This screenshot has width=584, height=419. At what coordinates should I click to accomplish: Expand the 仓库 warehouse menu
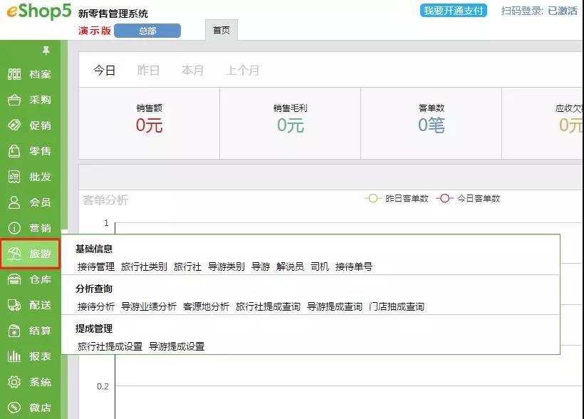[x=30, y=279]
